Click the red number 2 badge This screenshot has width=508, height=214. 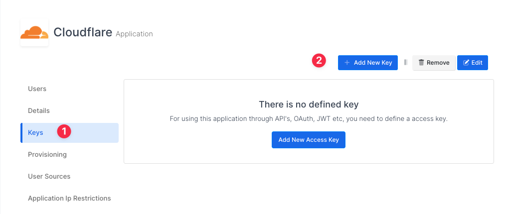(x=319, y=61)
